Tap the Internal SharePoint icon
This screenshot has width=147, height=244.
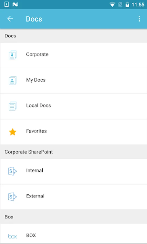click(12, 171)
